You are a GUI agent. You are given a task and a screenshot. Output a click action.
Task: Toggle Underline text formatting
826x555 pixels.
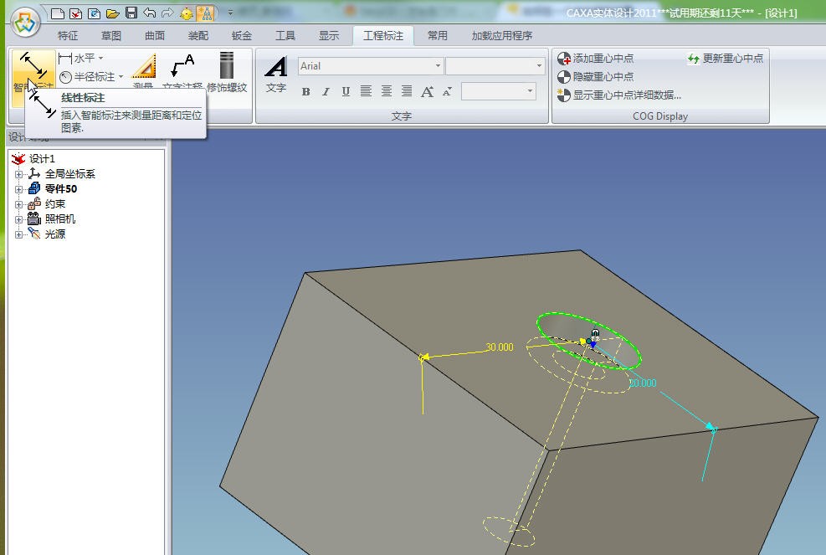click(346, 92)
